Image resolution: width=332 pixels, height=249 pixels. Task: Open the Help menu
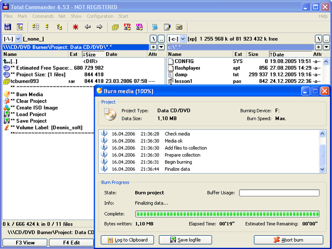coord(323,16)
